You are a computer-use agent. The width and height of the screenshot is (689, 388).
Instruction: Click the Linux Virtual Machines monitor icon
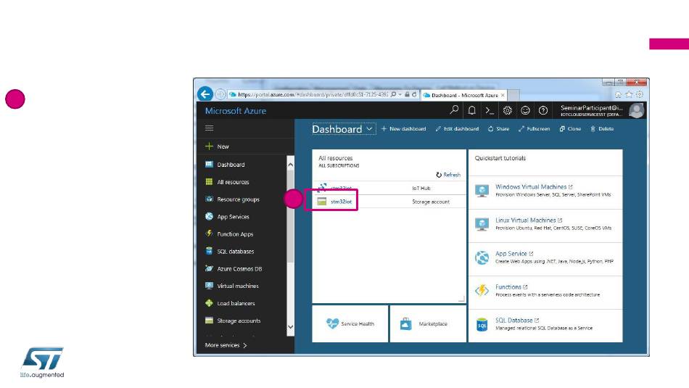[482, 224]
